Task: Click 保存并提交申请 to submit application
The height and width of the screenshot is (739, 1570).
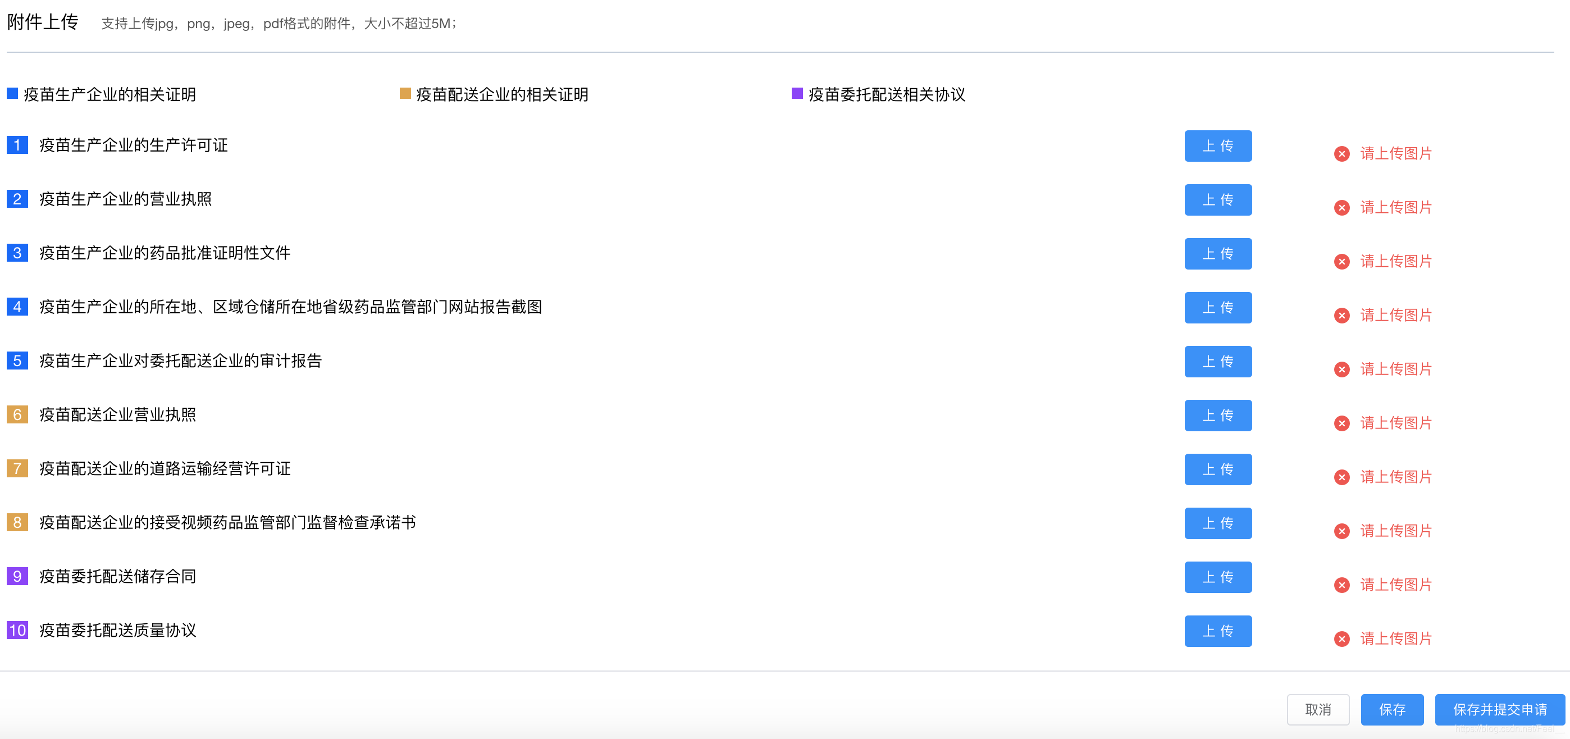Action: (x=1499, y=710)
